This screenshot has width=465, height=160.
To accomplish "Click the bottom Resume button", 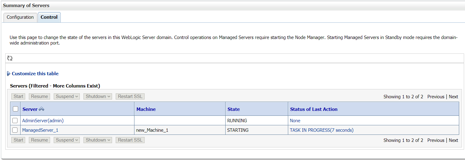I will tap(40, 140).
